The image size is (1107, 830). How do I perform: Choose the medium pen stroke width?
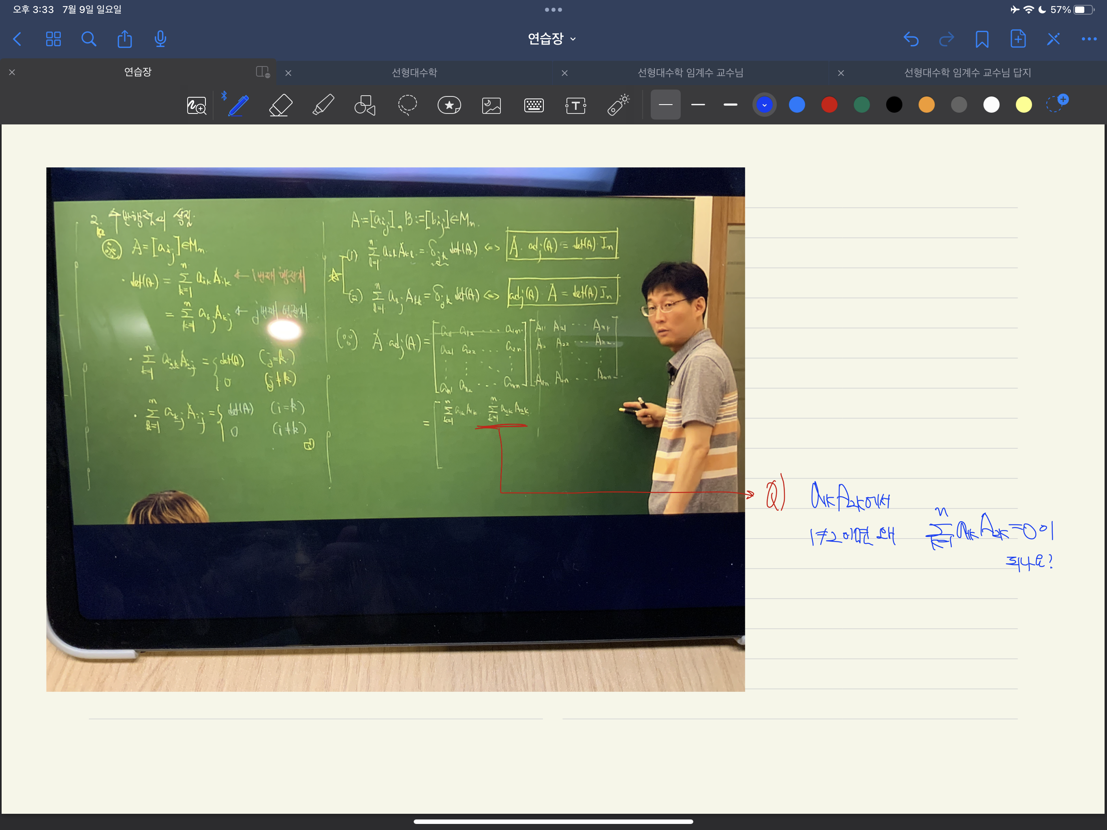(x=698, y=105)
